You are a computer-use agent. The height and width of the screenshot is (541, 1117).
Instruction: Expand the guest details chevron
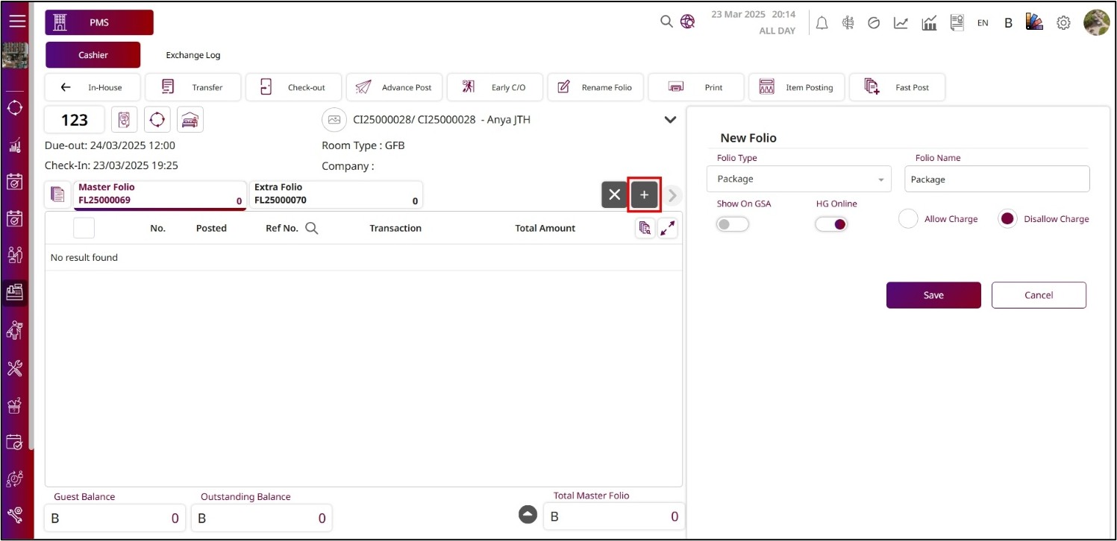point(670,120)
